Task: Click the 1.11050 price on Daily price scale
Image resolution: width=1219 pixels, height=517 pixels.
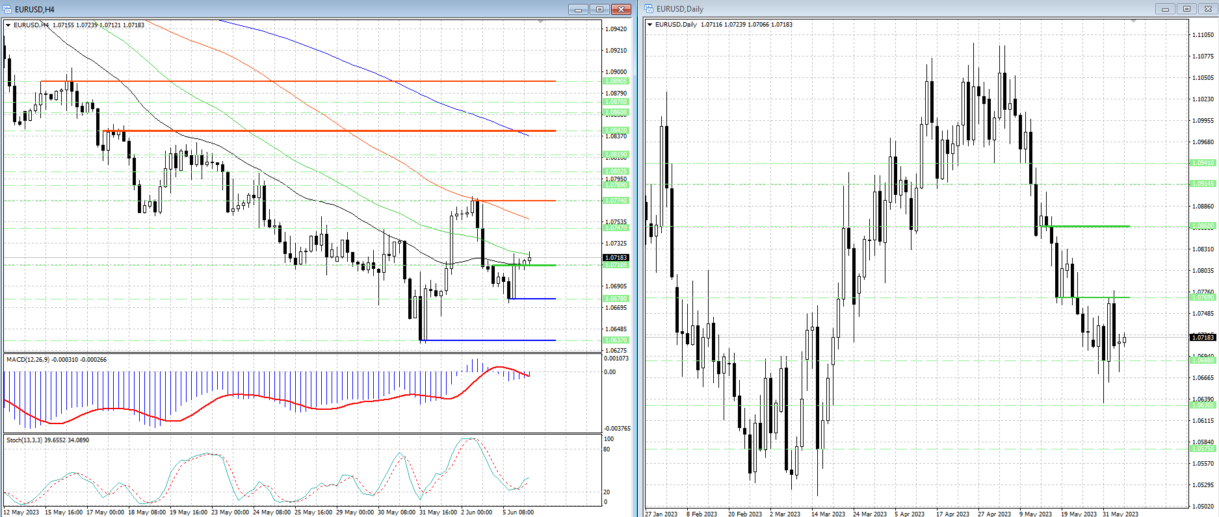Action: coord(1203,35)
